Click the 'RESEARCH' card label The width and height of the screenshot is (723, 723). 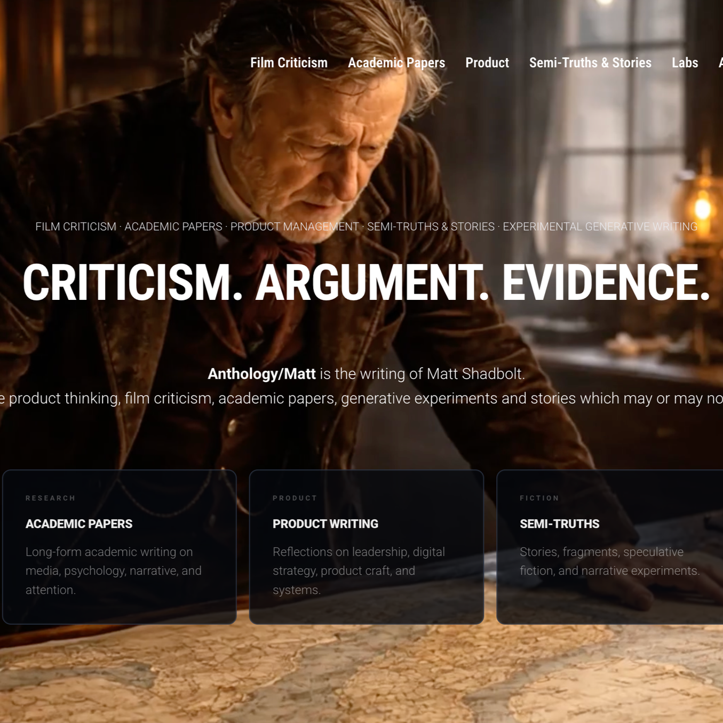51,498
